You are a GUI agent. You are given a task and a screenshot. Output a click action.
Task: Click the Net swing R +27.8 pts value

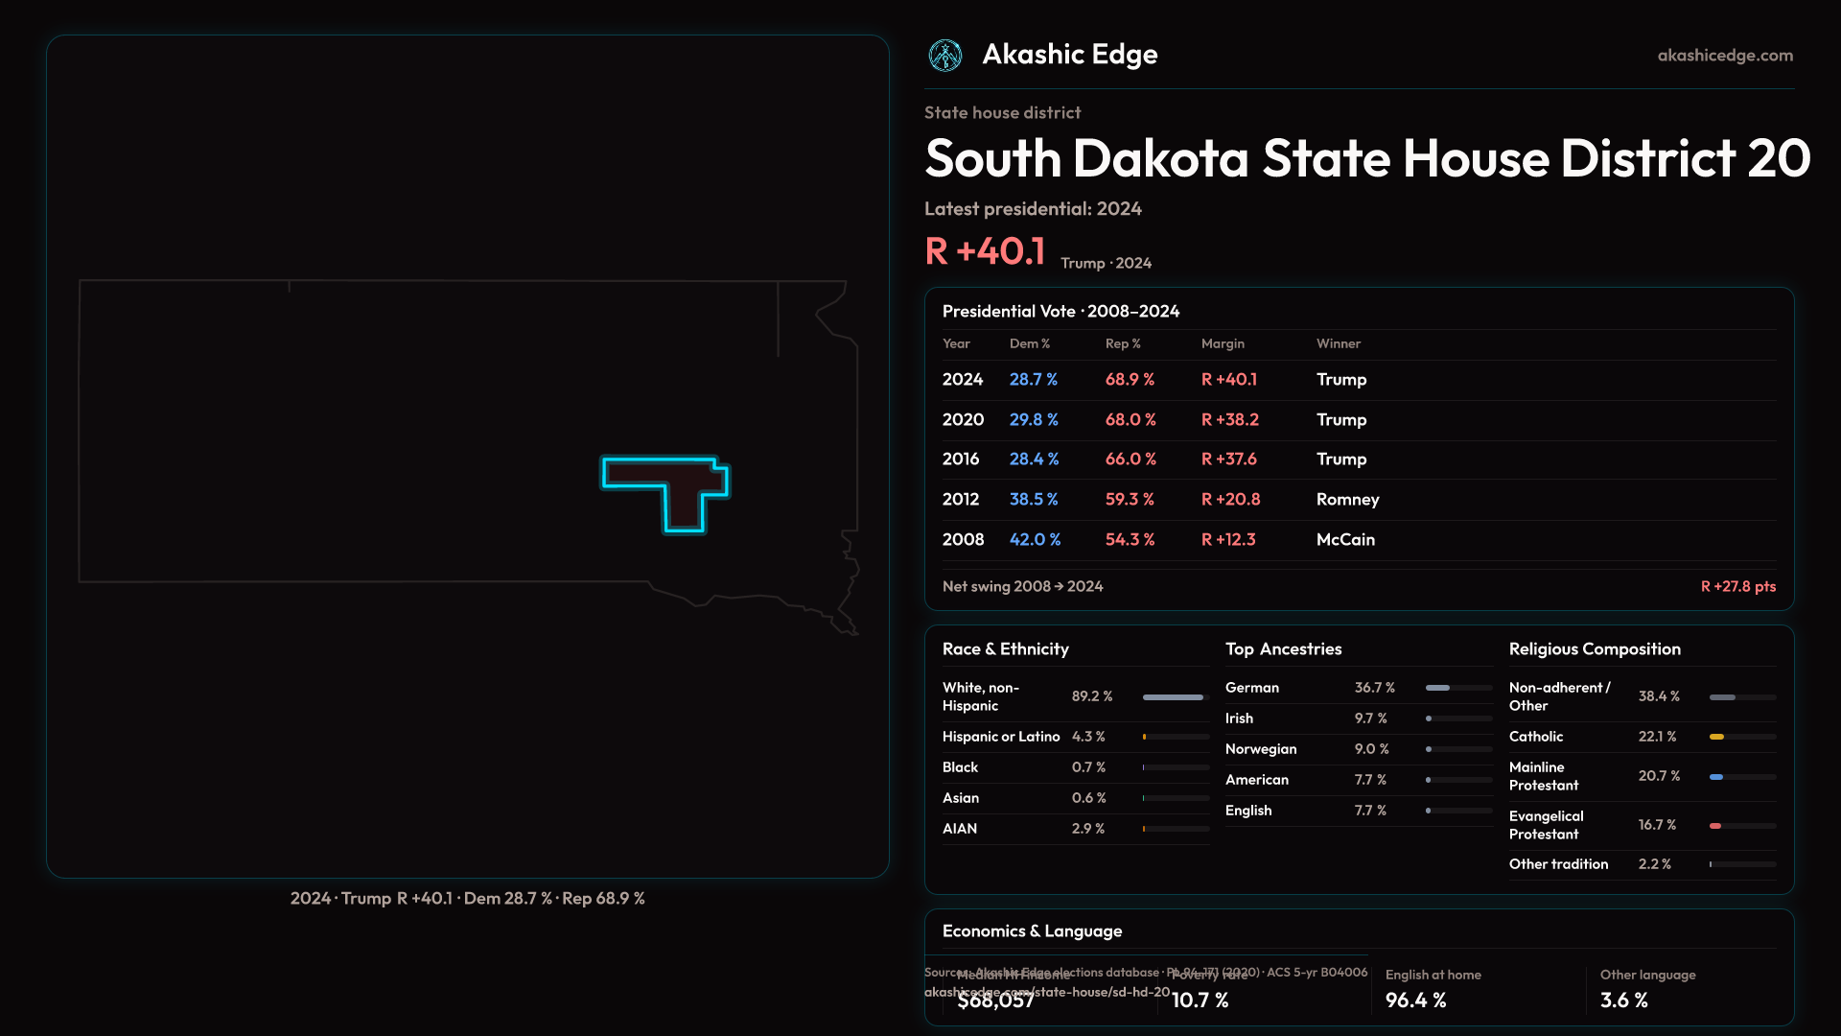(1737, 586)
